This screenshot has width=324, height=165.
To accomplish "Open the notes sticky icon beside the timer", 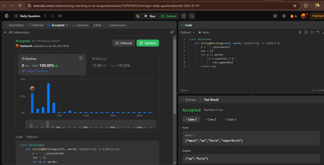I will pos(192,16).
